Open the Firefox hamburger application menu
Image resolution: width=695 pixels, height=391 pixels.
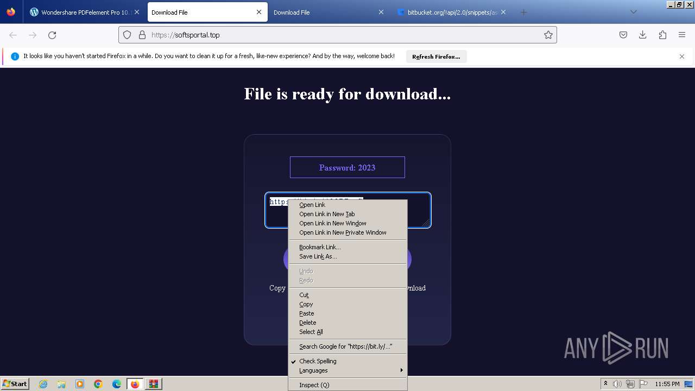[x=682, y=35]
